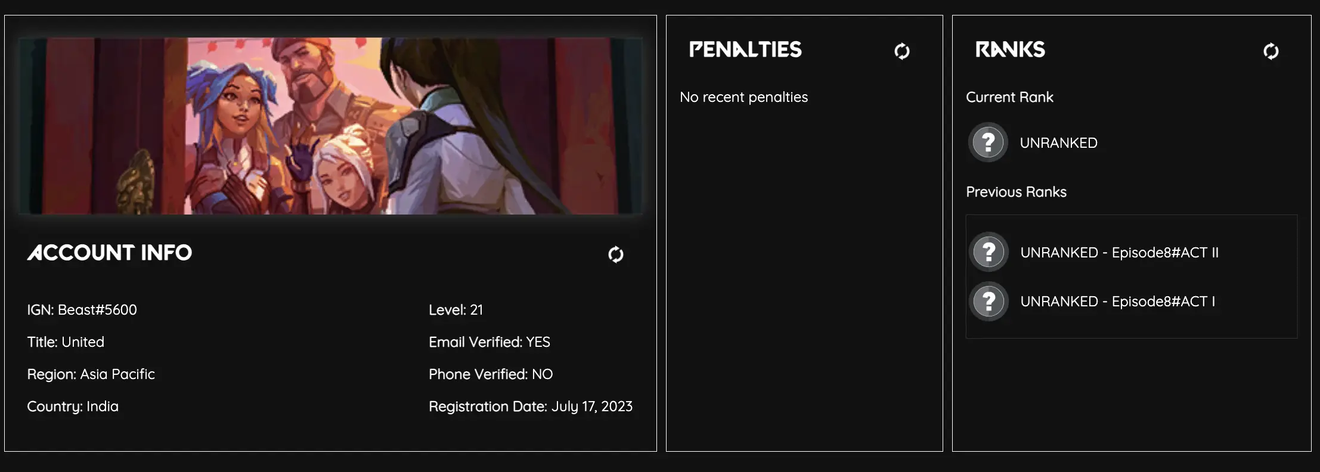
Task: Click the Penalties refresh icon
Action: tap(901, 51)
